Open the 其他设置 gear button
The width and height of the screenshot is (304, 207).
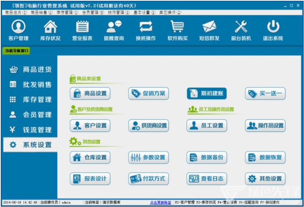pyautogui.click(x=265, y=178)
